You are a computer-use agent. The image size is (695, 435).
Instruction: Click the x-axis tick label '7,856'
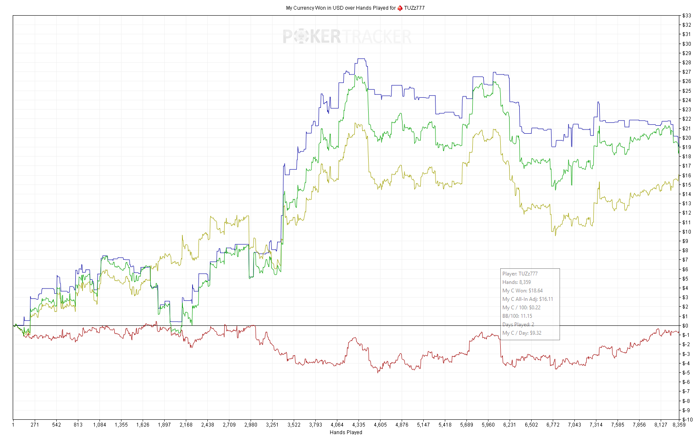(x=639, y=425)
